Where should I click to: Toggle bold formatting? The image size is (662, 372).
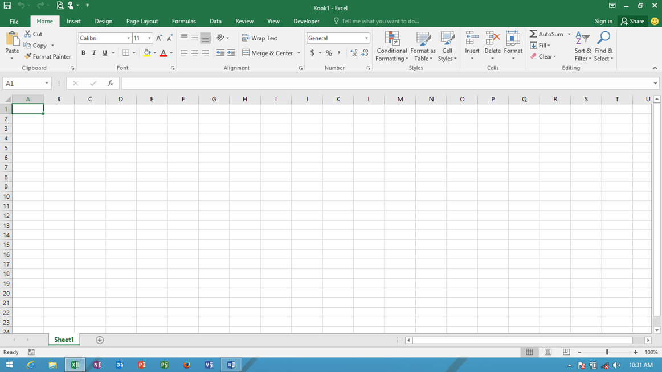click(83, 52)
